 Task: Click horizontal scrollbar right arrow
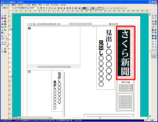tap(148, 118)
